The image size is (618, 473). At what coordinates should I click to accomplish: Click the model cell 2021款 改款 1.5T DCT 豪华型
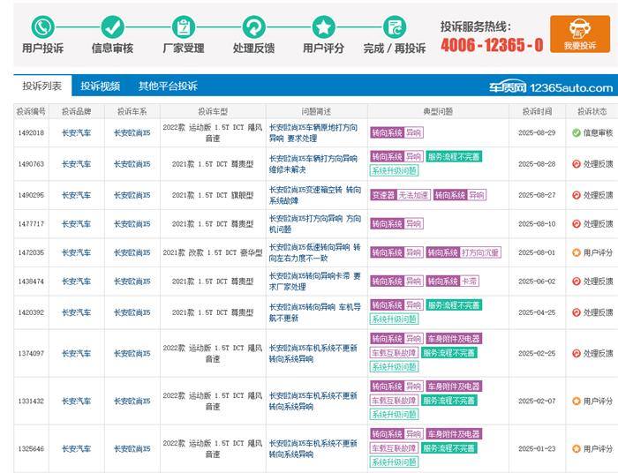213,252
